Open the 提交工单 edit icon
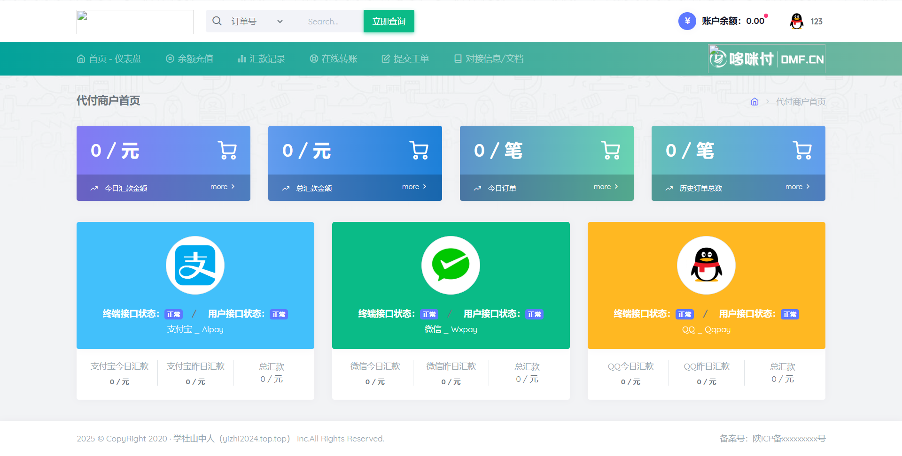 coord(385,58)
